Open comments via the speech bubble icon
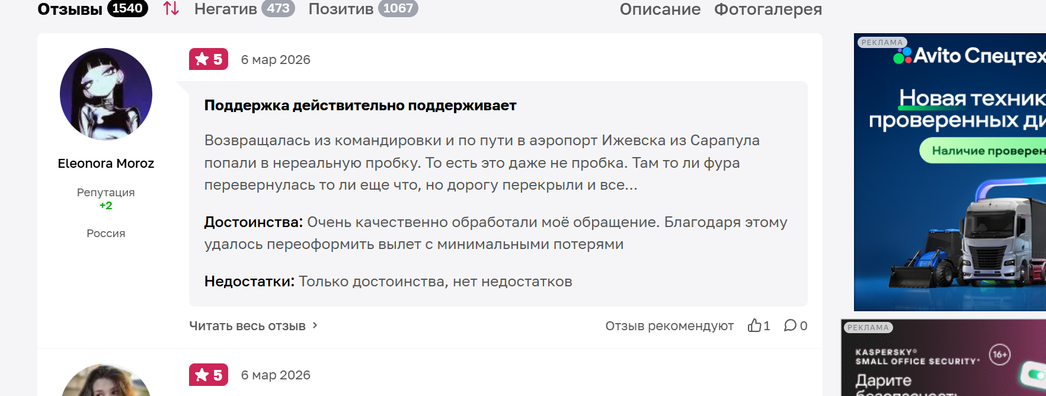The image size is (1046, 396). (790, 325)
